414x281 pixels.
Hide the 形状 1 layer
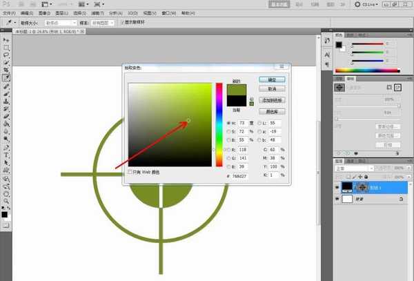[337, 186]
